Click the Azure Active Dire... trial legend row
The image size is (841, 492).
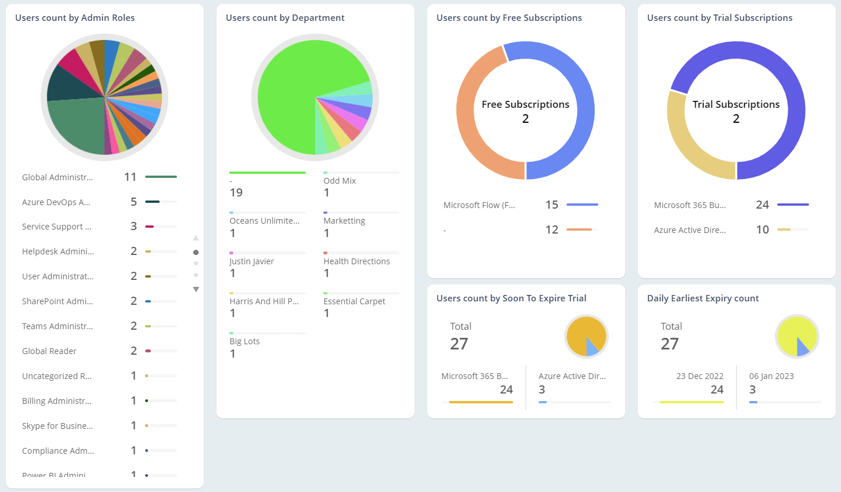pyautogui.click(x=690, y=230)
